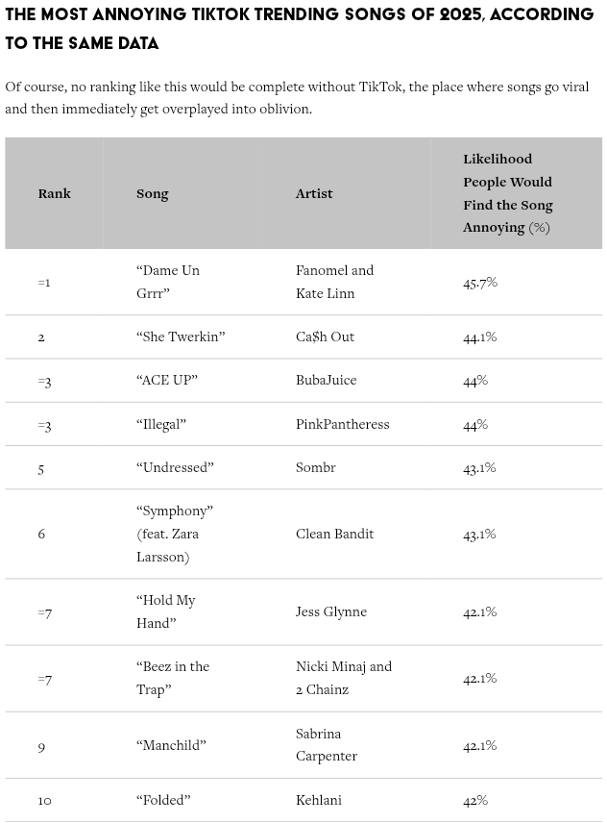Select the "Dame Un Grrr" song cell
This screenshot has width=607, height=823.
pyautogui.click(x=168, y=282)
